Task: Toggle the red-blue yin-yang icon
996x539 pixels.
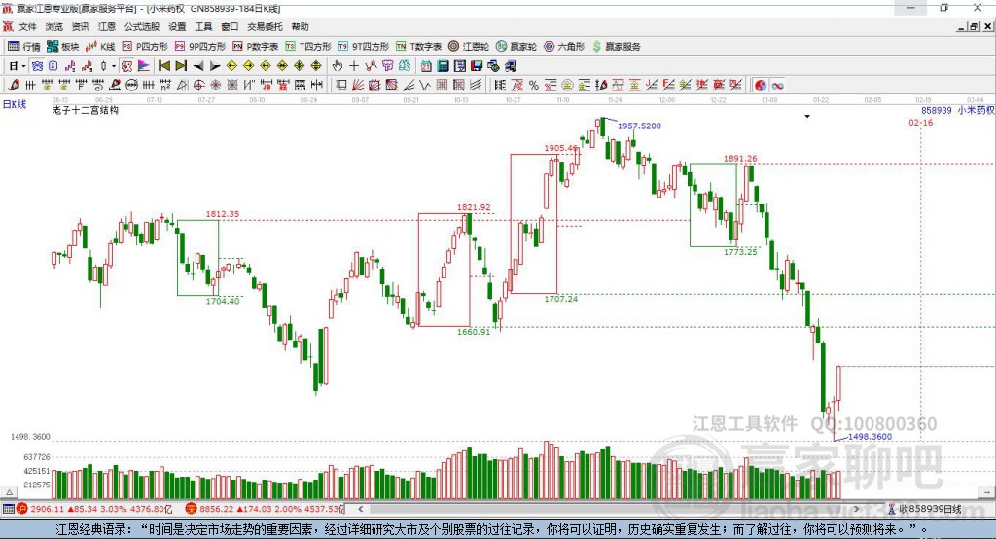Action: [761, 86]
